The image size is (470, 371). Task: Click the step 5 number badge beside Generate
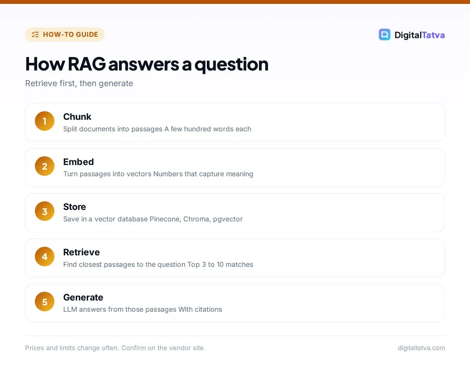tap(45, 302)
